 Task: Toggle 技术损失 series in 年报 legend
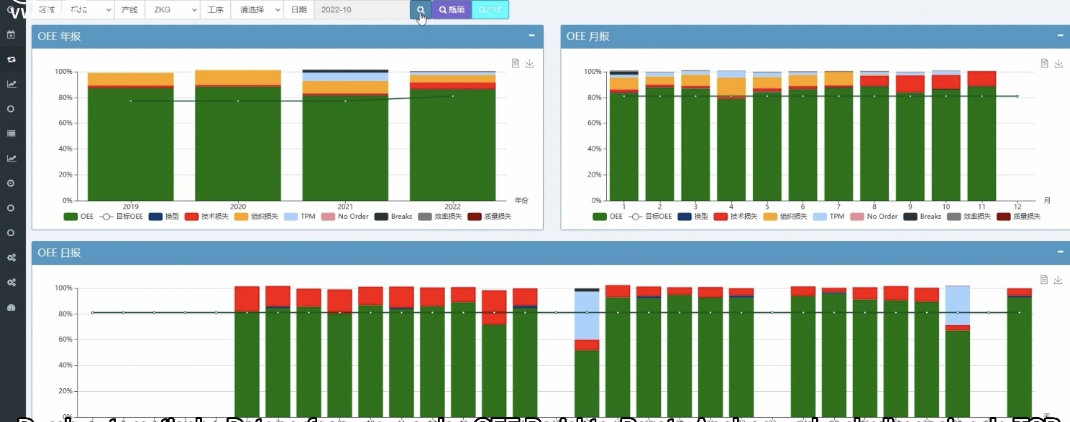206,216
